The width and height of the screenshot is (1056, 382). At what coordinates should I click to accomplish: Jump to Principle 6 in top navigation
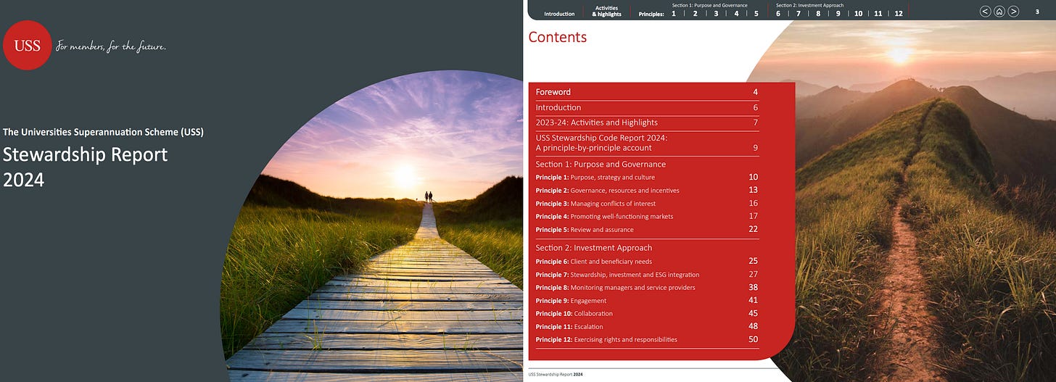[x=778, y=14]
